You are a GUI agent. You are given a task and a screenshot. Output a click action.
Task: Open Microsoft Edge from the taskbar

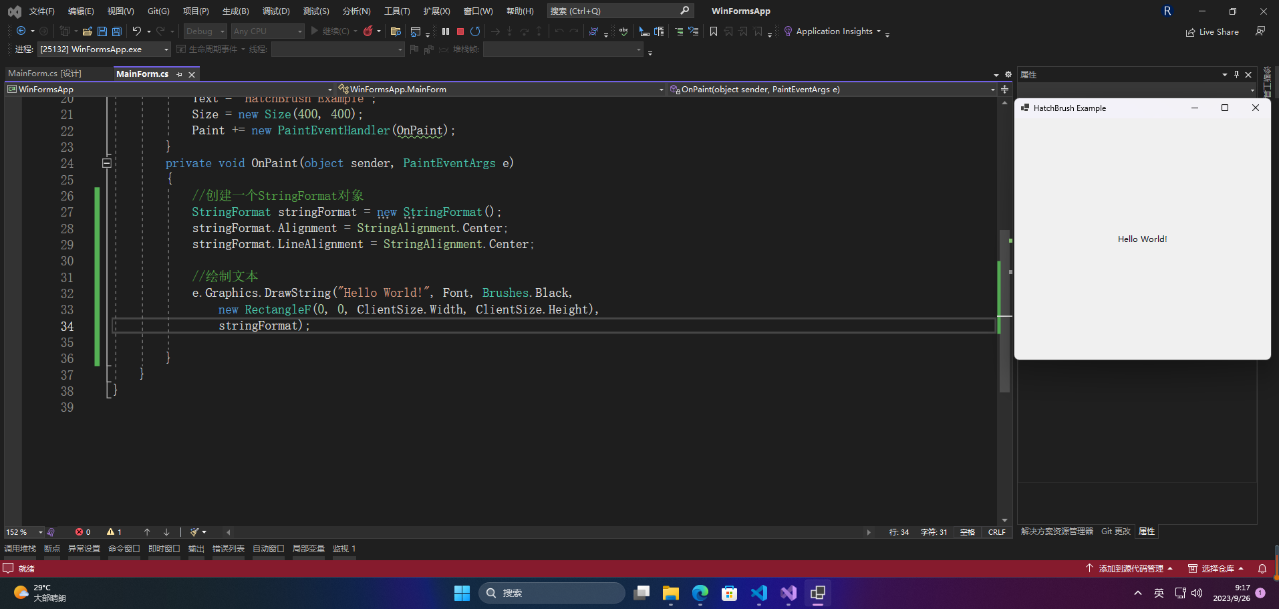coord(700,593)
